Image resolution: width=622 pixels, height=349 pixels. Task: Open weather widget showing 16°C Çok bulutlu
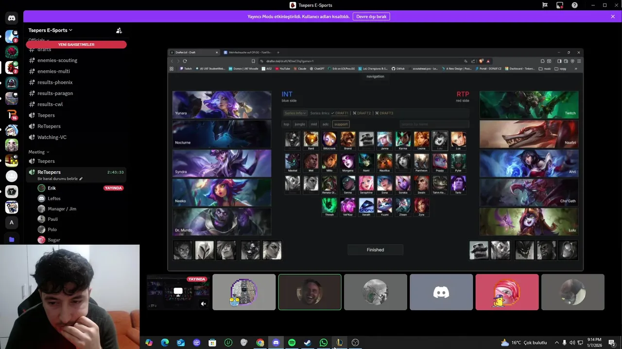[524, 343]
